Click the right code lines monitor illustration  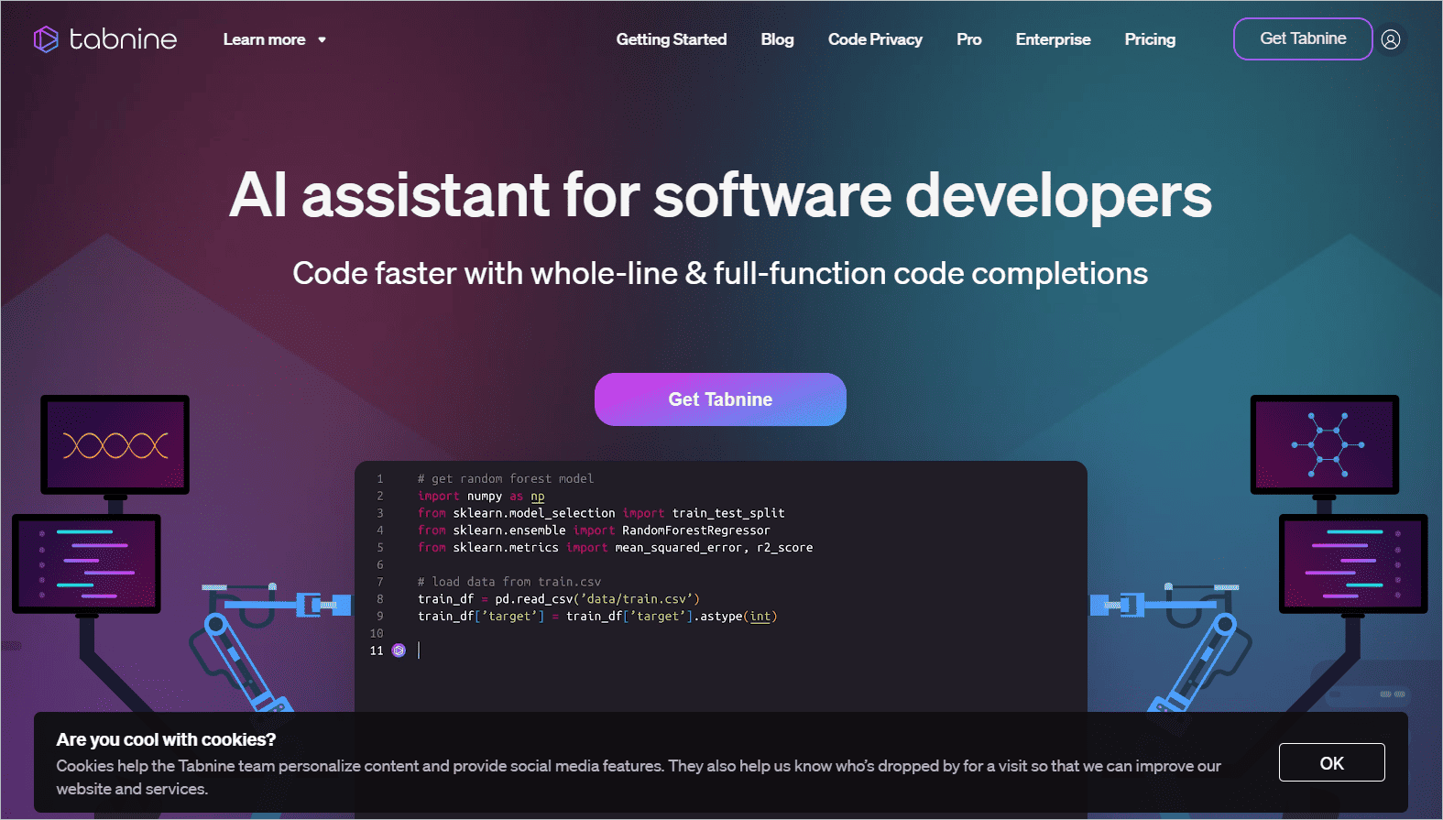tap(1353, 563)
